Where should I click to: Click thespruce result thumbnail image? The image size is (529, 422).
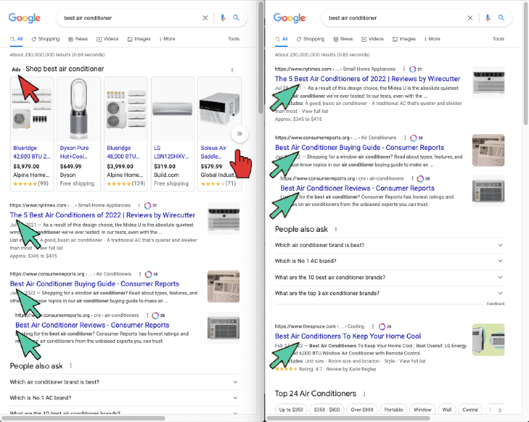point(488,339)
